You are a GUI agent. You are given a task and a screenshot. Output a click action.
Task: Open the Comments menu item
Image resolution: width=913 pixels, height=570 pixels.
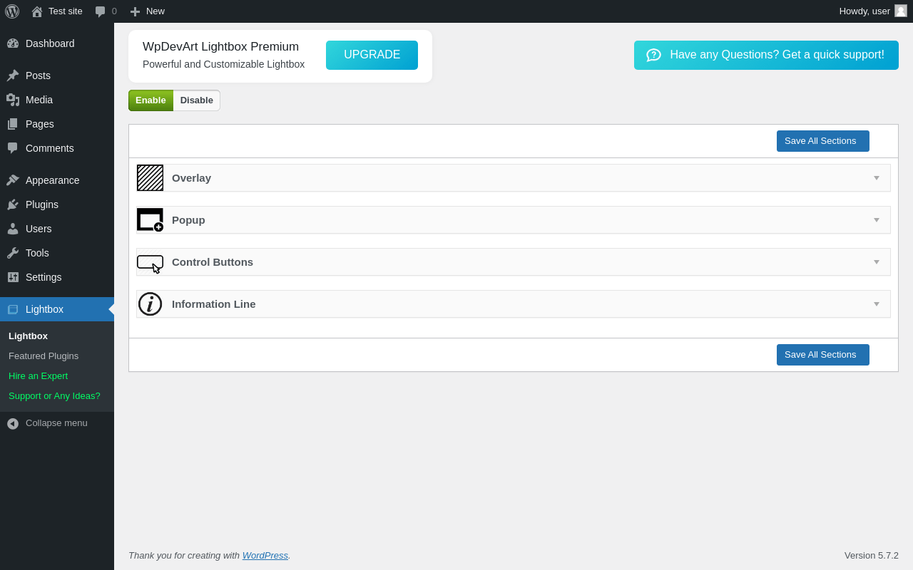click(57, 148)
